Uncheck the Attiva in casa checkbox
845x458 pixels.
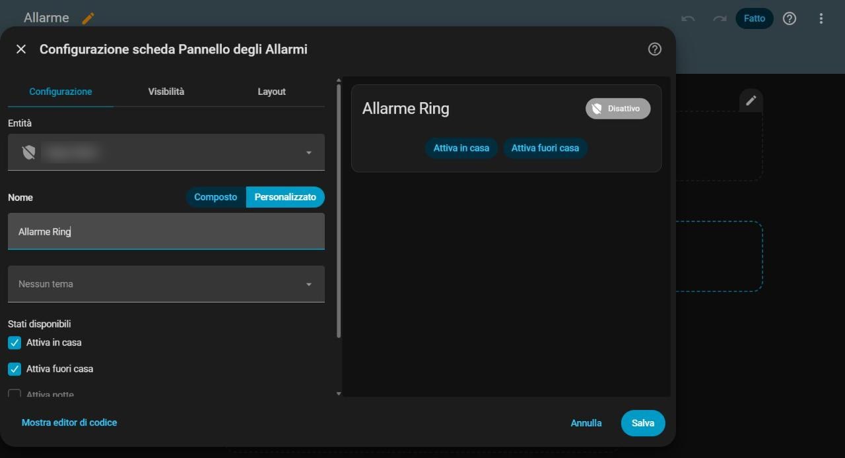15,343
